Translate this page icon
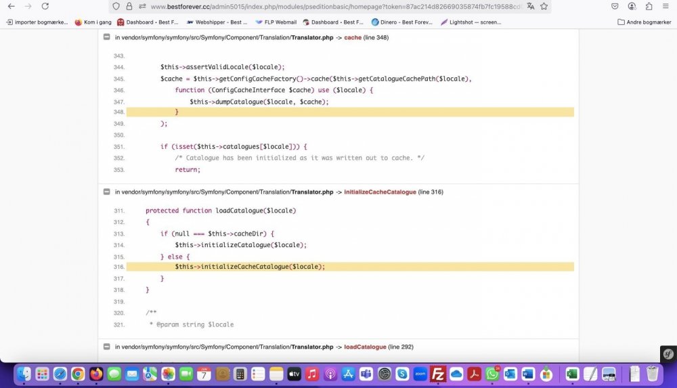The height and width of the screenshot is (388, 677). (x=531, y=7)
